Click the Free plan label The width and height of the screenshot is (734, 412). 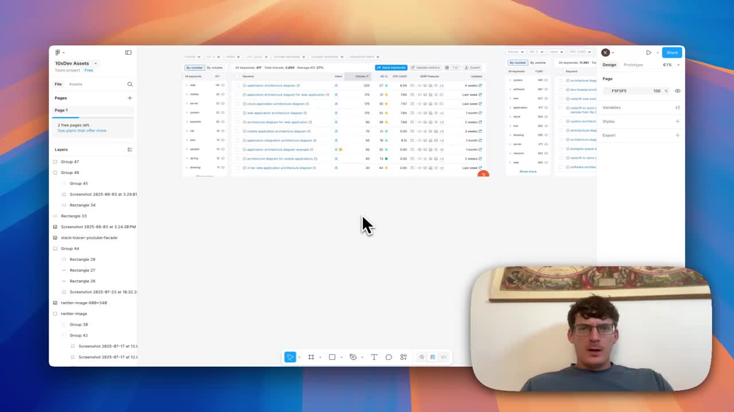tap(89, 70)
